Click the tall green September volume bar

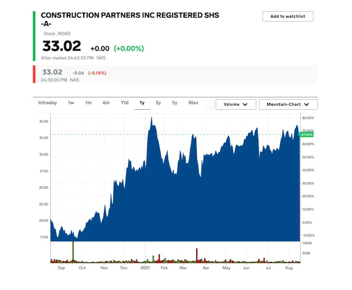(x=73, y=252)
